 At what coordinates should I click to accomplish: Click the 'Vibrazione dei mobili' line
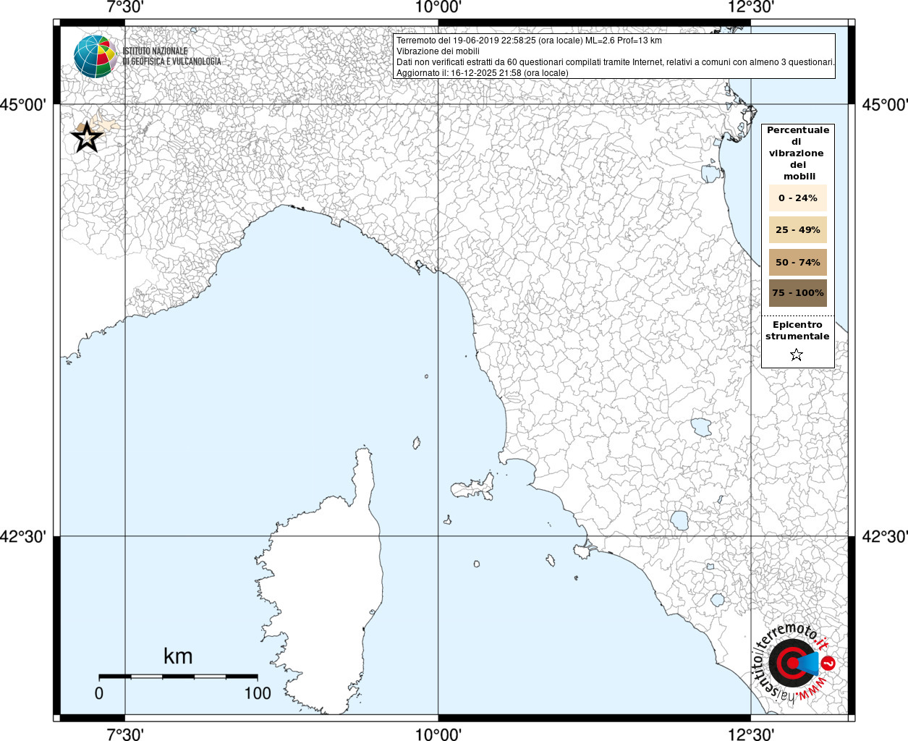[438, 51]
